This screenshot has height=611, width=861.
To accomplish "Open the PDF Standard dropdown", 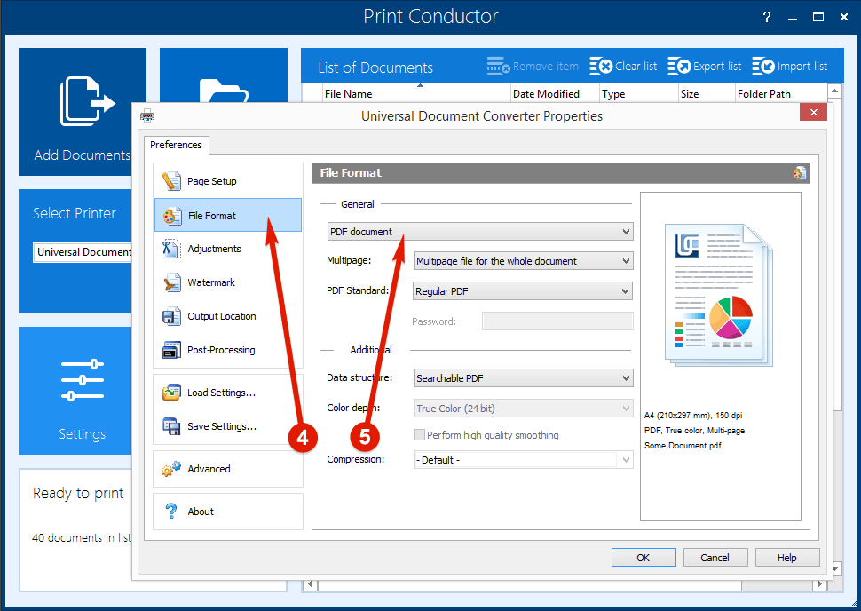I will [522, 290].
